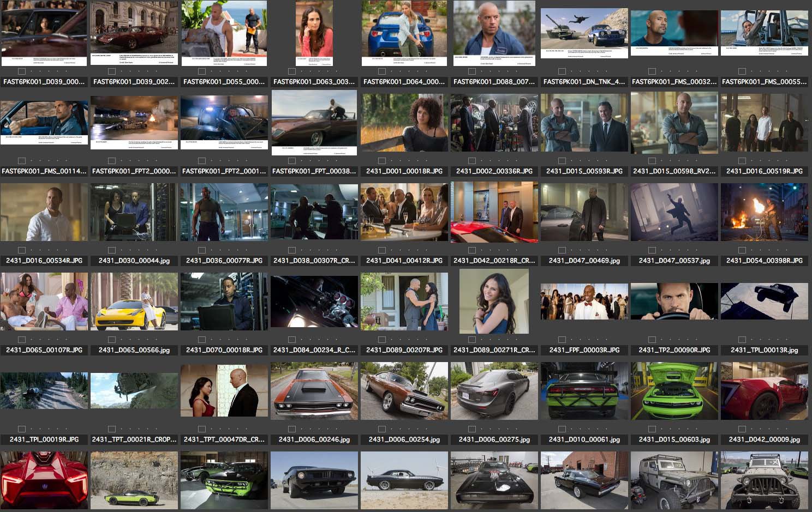Choose the FAST6PK001_FPT_00038... thumbnail

click(314, 123)
